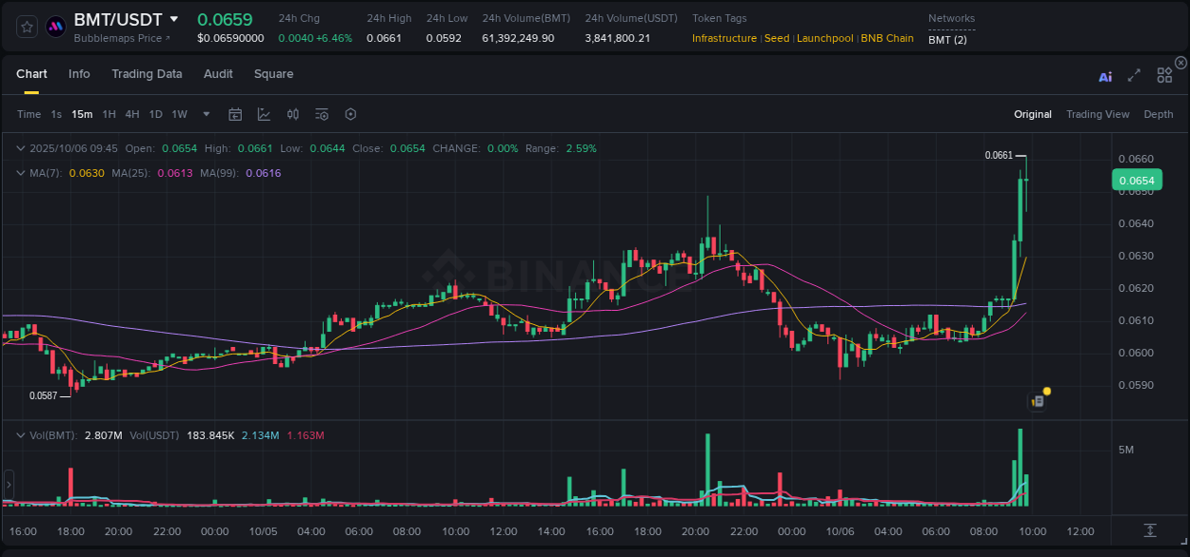The height and width of the screenshot is (557, 1190).
Task: Collapse the OHLC info row
Action: coord(20,148)
